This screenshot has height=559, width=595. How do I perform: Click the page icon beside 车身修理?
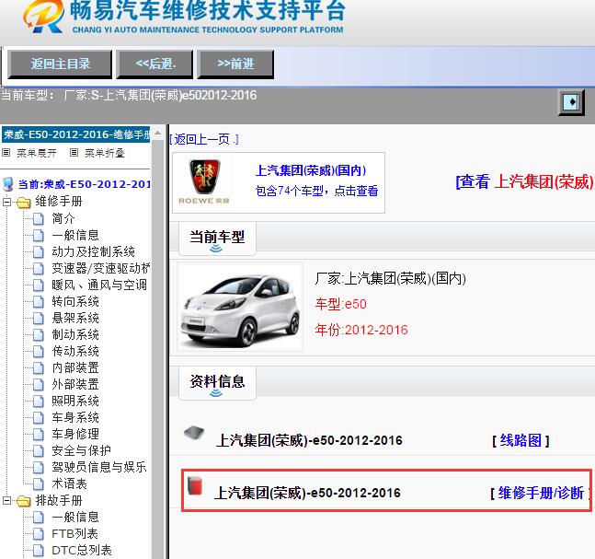pyautogui.click(x=39, y=435)
